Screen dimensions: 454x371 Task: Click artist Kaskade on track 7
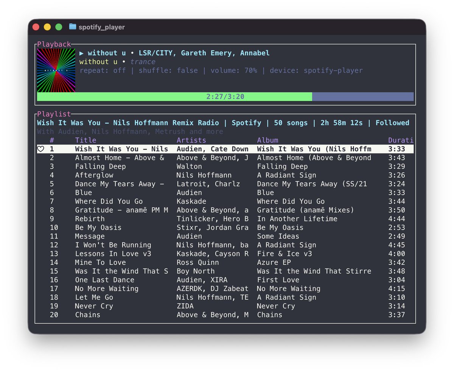click(191, 202)
